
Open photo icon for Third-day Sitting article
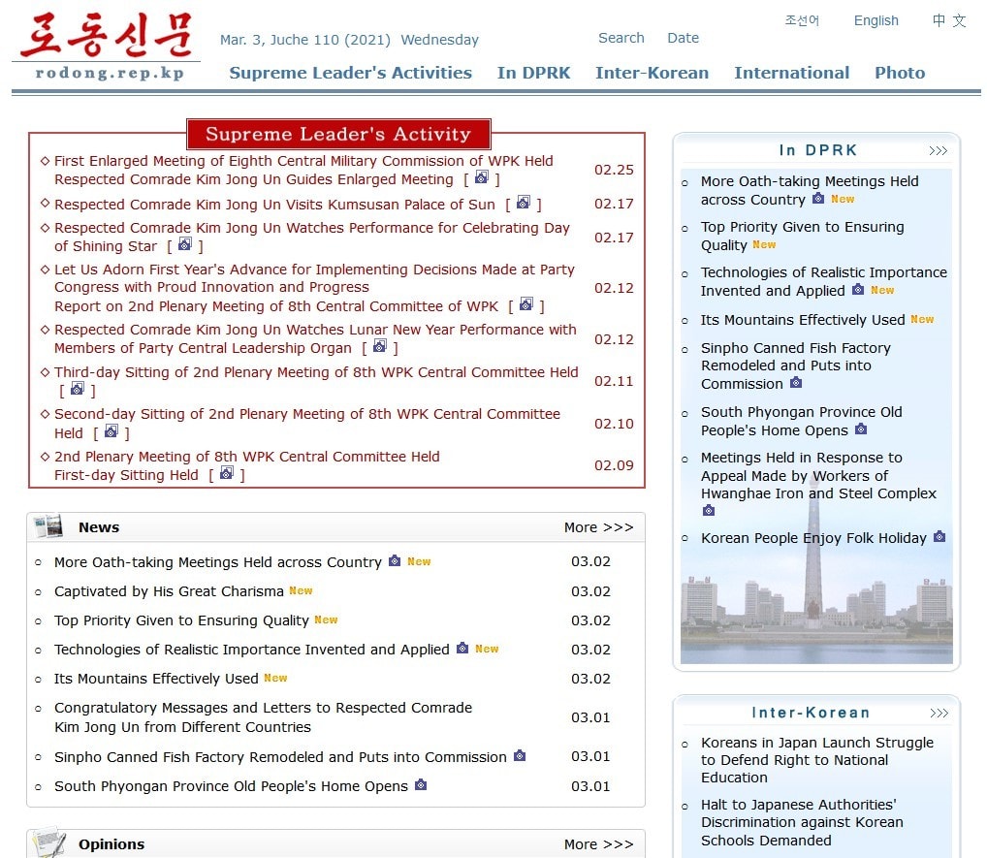coord(78,389)
